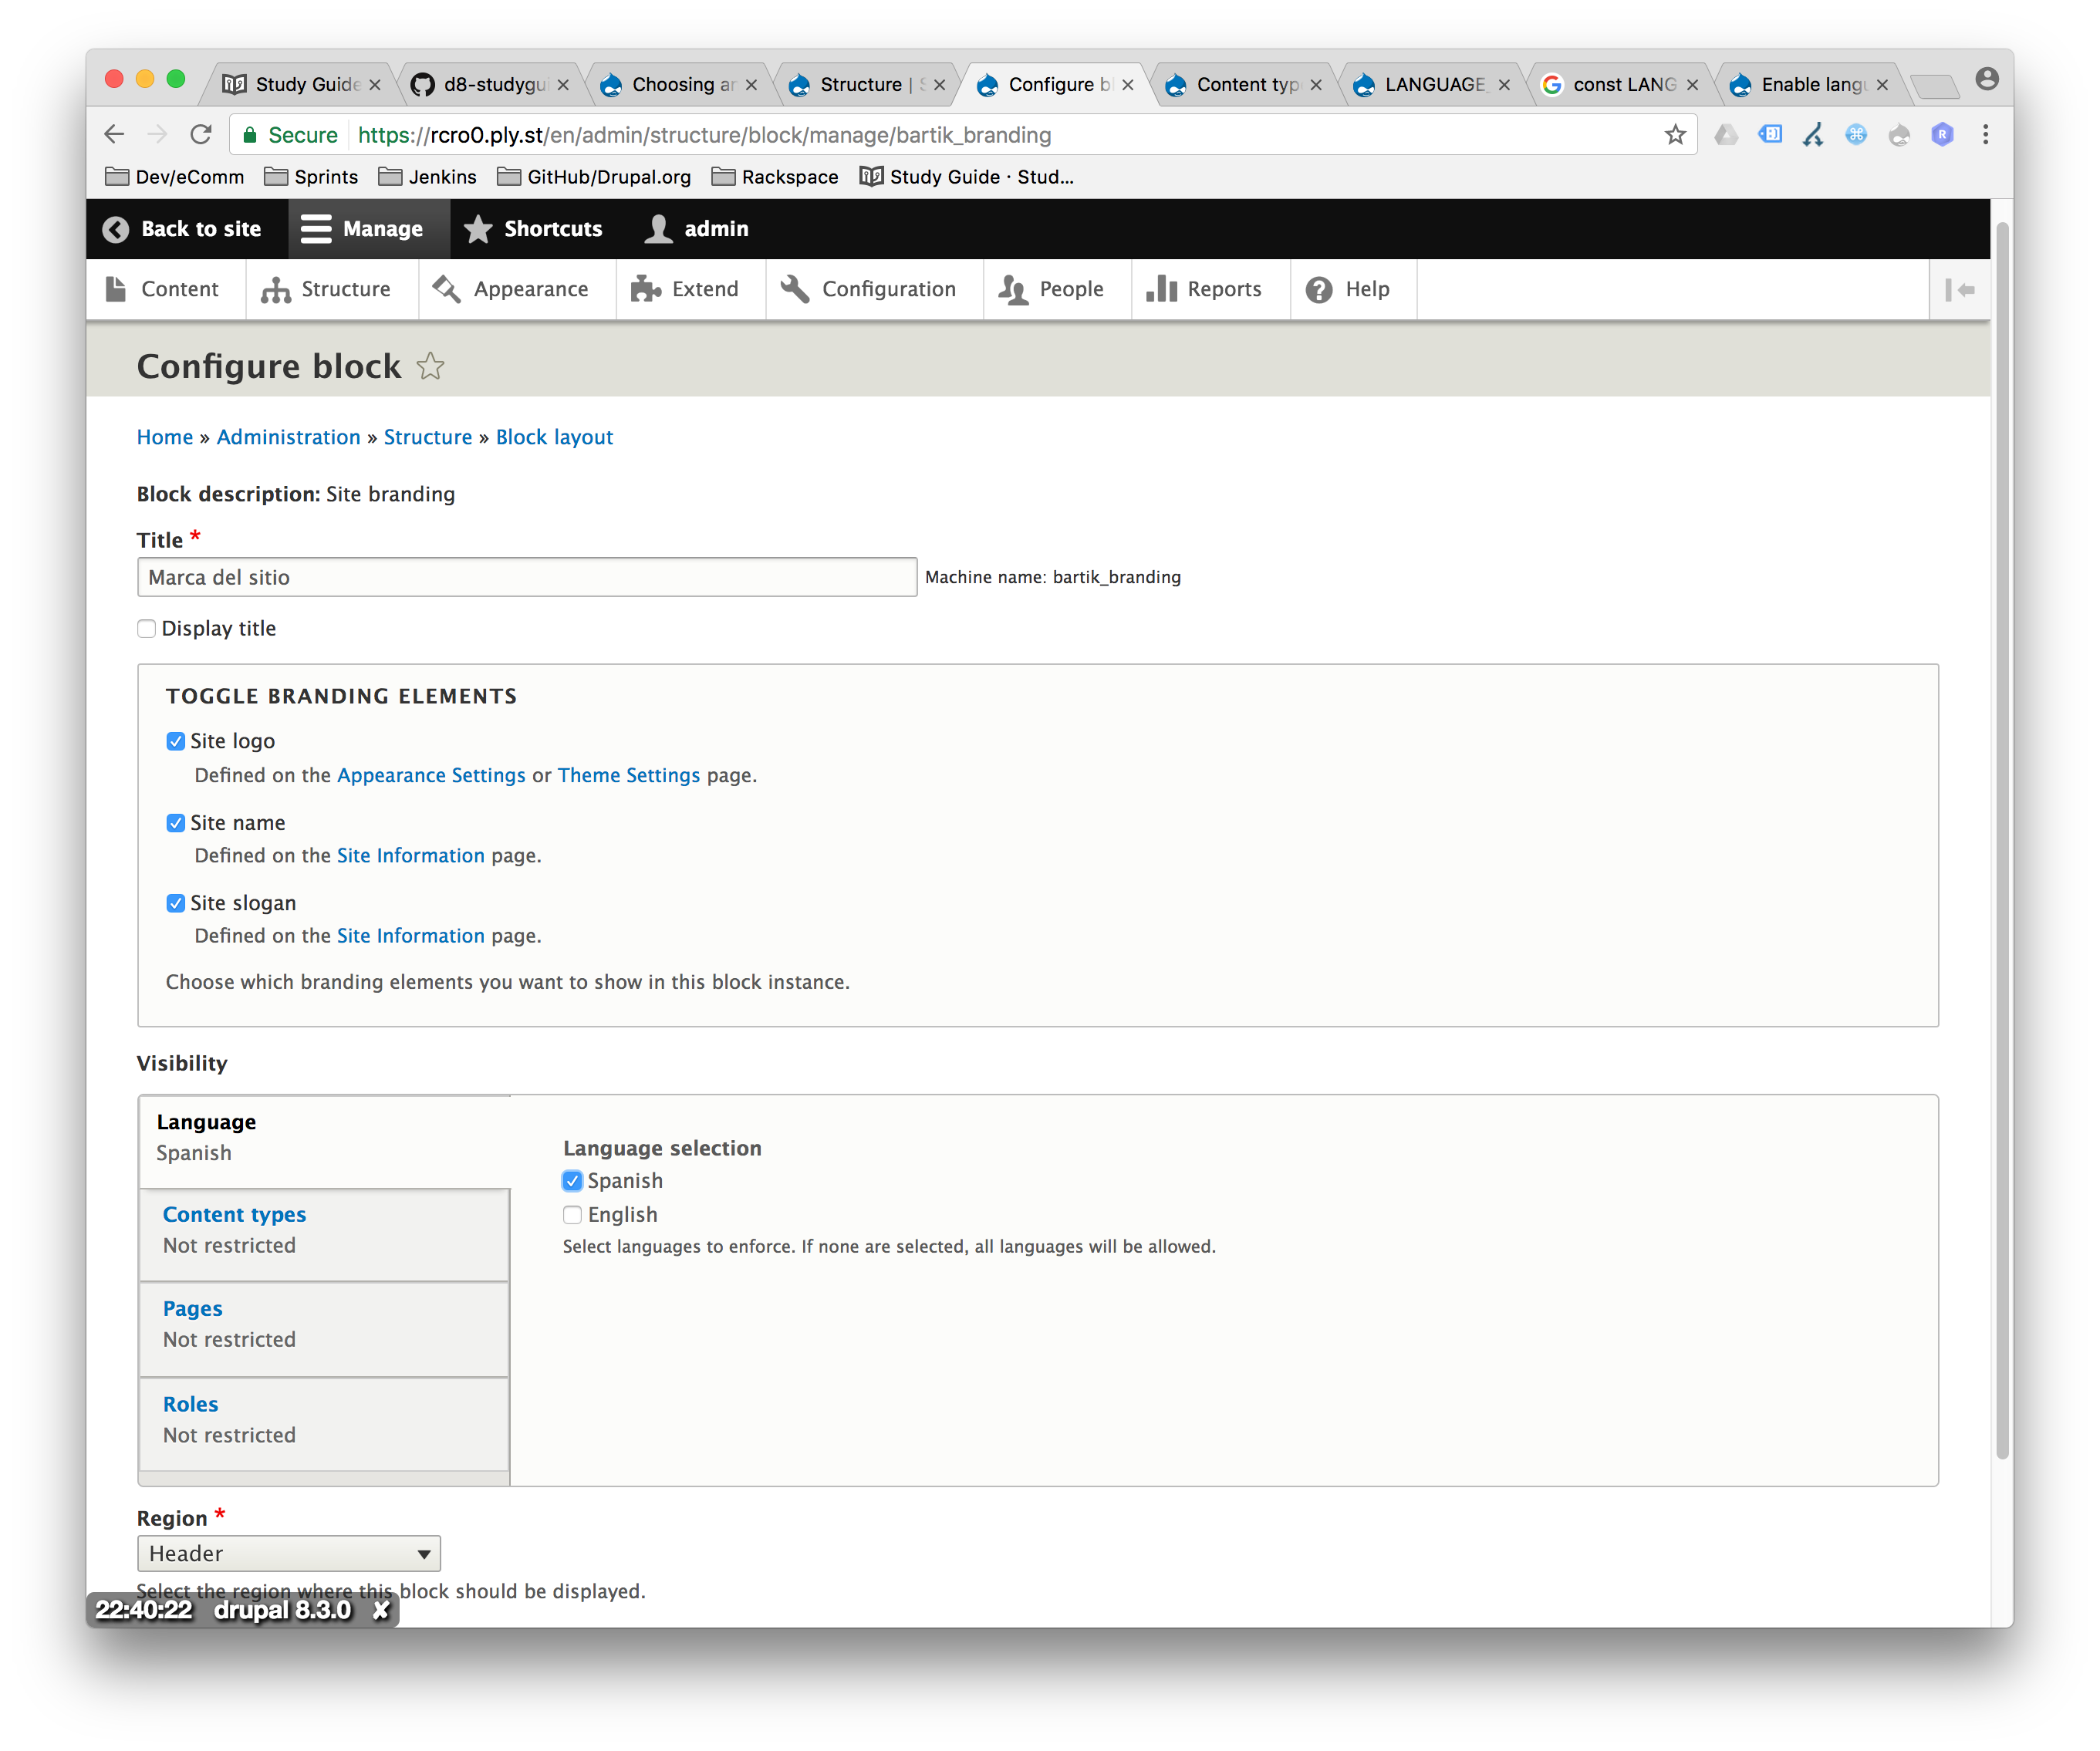The width and height of the screenshot is (2100, 1751).
Task: Open the Theme Settings link
Action: coord(629,775)
